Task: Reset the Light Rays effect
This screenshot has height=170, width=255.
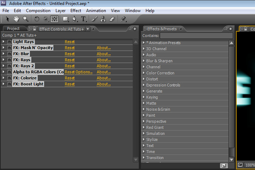Action: (x=70, y=42)
